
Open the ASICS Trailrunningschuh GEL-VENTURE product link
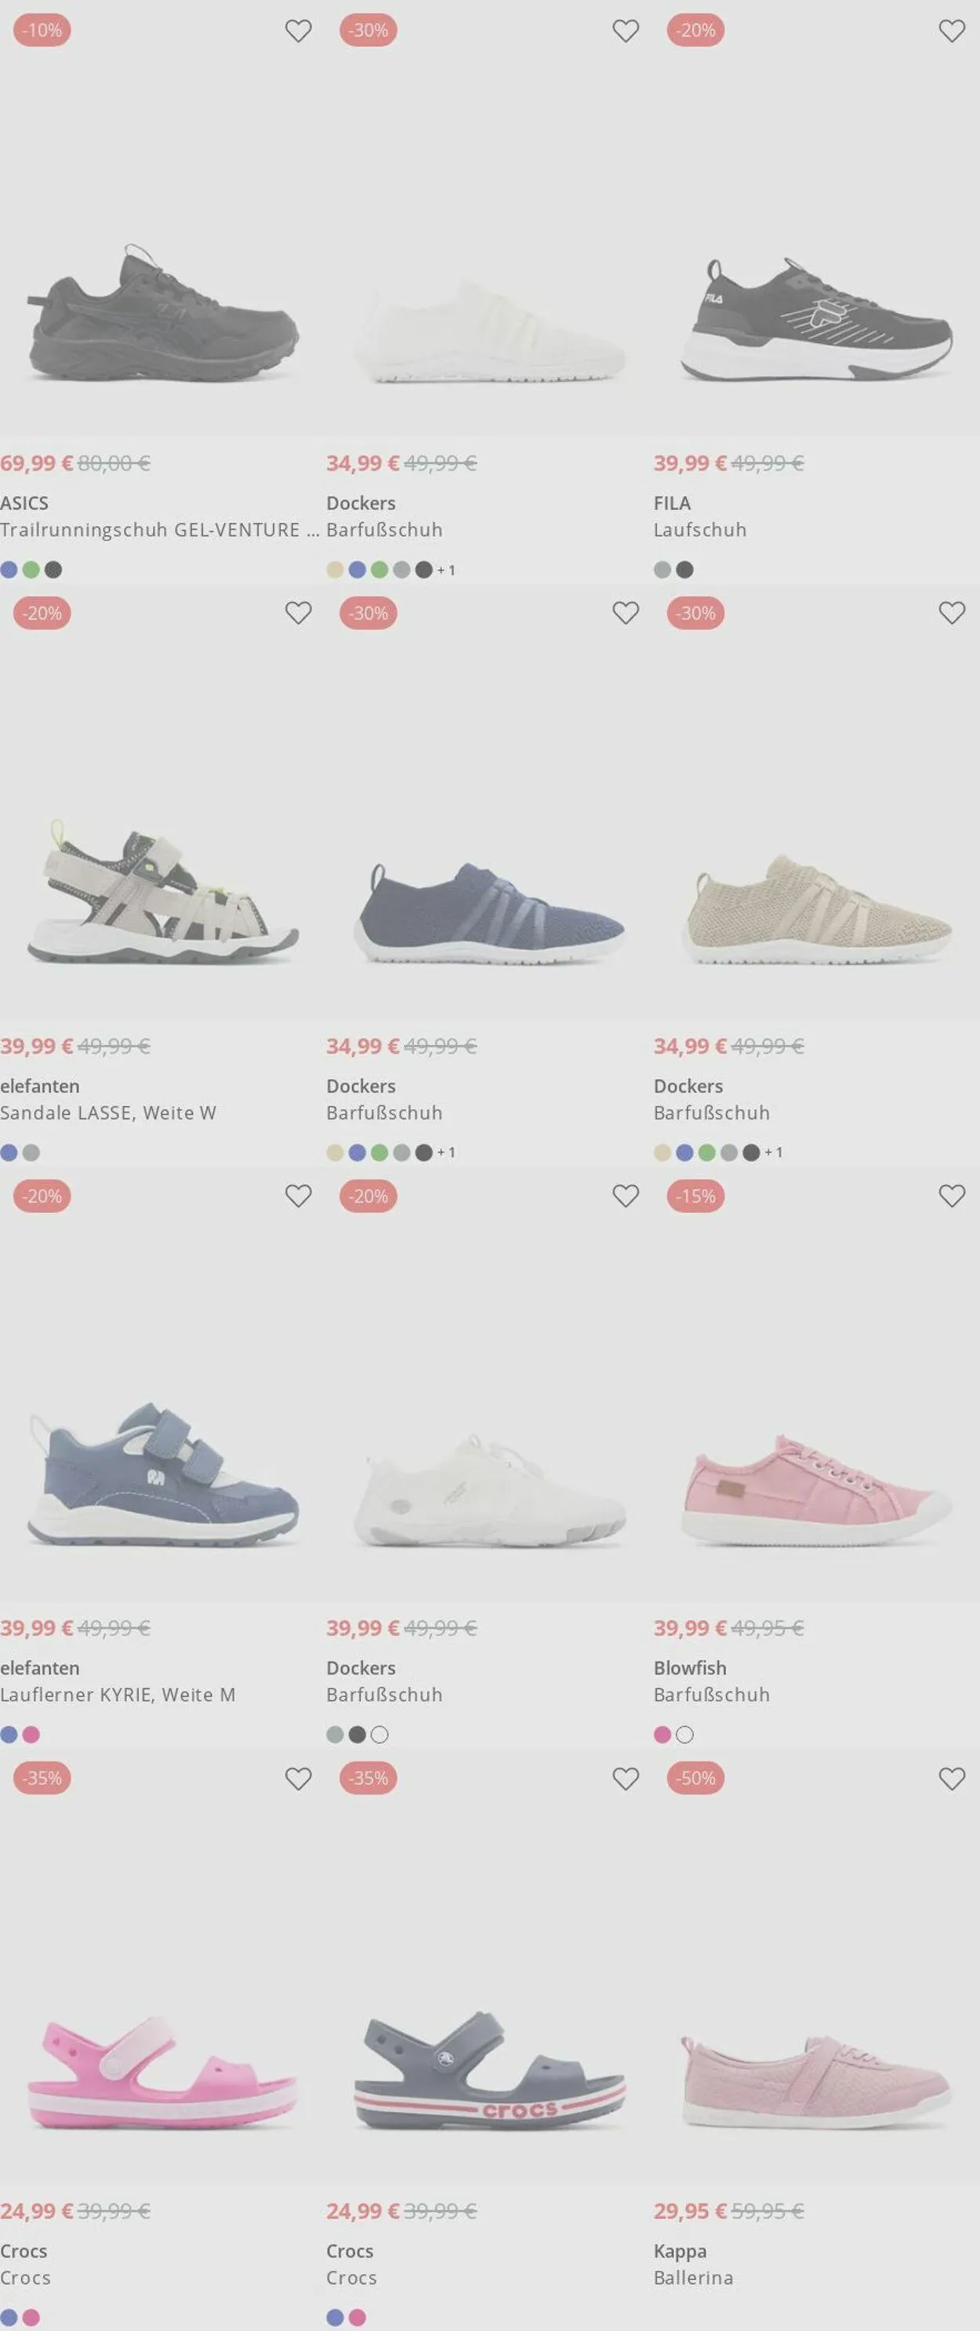pyautogui.click(x=160, y=530)
